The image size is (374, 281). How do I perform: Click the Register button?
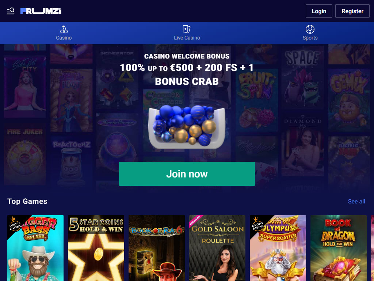click(x=352, y=11)
